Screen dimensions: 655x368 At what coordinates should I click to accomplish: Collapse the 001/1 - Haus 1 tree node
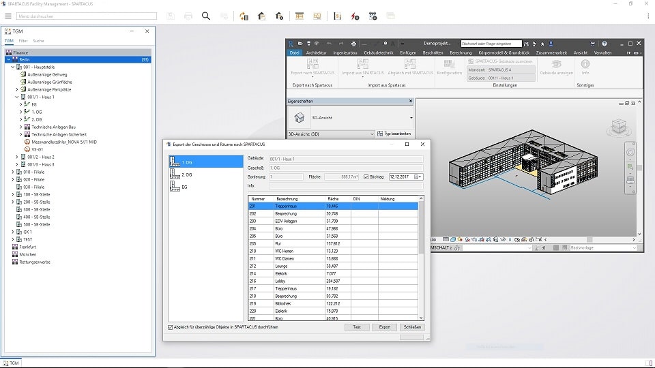[17, 97]
